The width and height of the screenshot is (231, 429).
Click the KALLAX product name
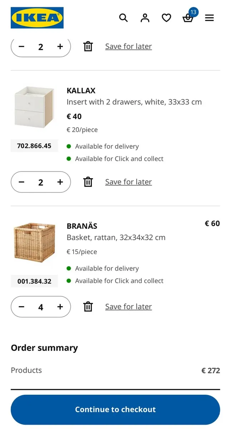[81, 90]
